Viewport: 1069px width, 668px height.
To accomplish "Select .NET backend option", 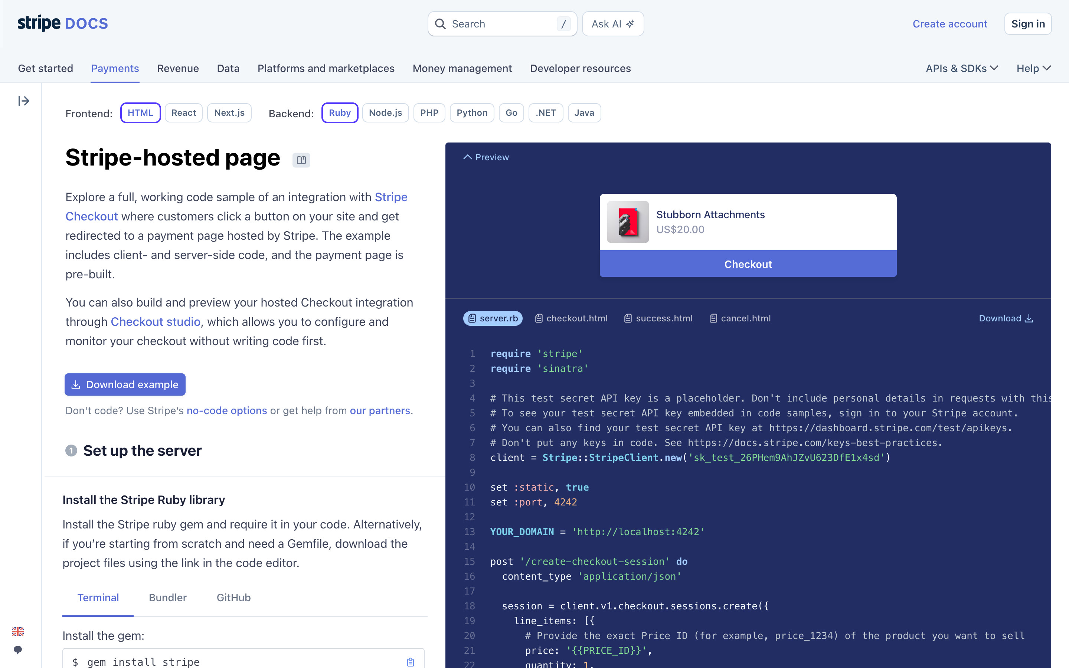I will 546,113.
